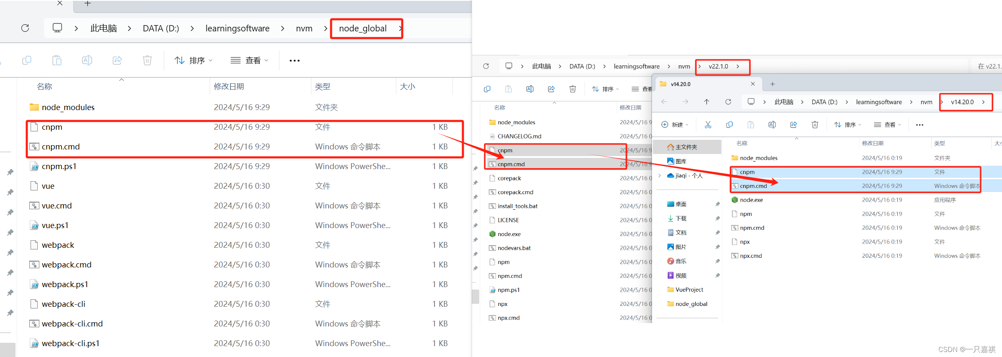Unpin 音乐 pin icon in v14.20.0 sidebar

(x=717, y=261)
